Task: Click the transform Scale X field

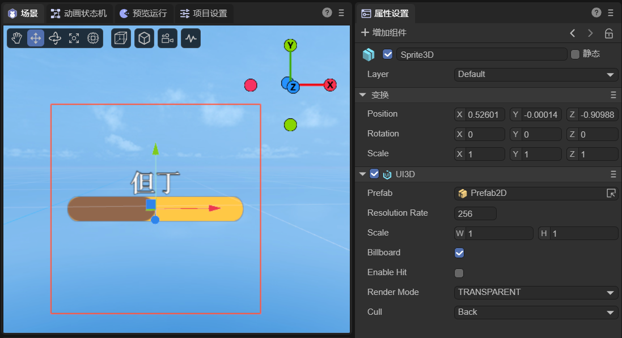Action: coord(480,154)
